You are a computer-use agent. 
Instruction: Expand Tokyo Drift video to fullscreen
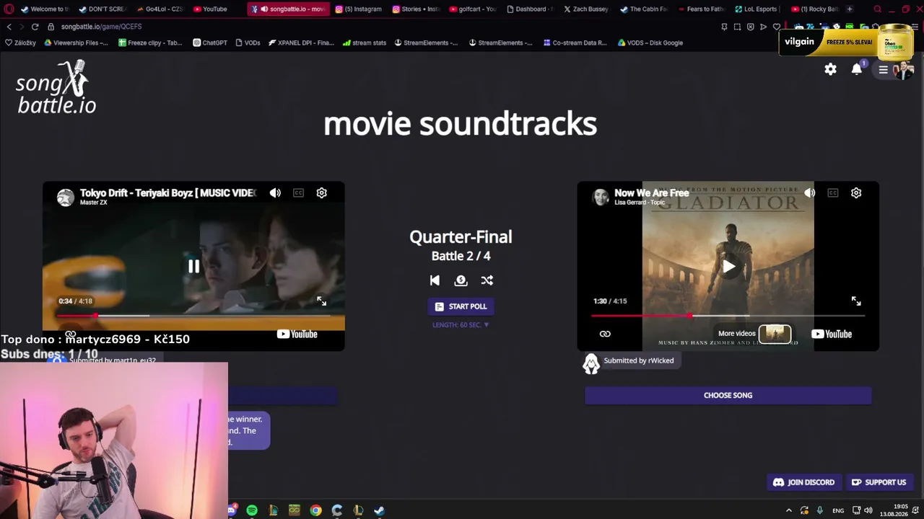(322, 301)
